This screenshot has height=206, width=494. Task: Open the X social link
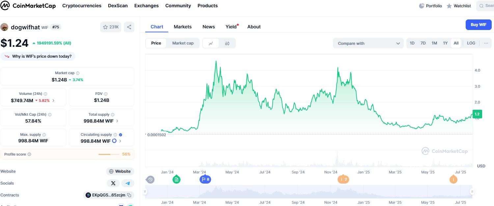pos(113,183)
